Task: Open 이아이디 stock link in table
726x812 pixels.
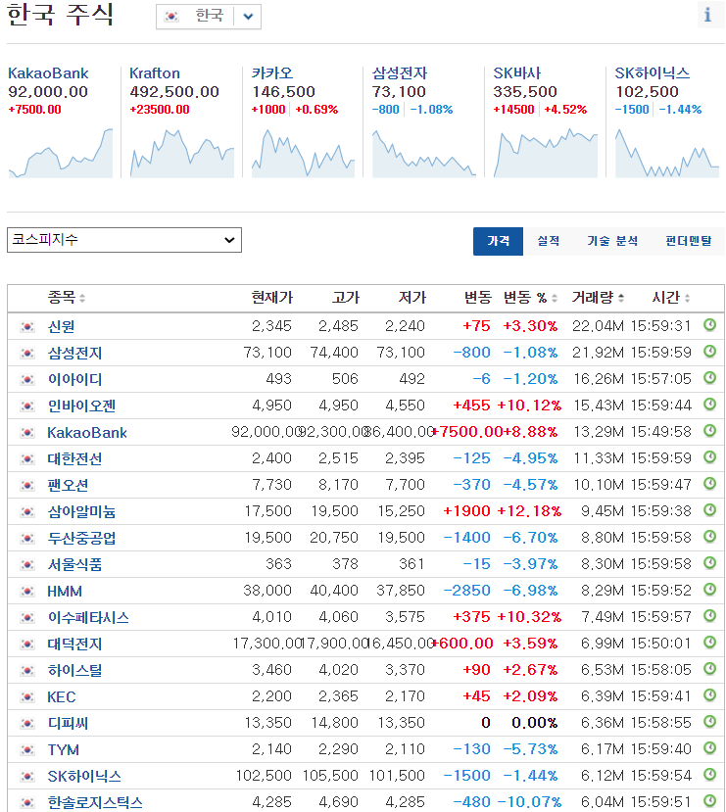Action: [74, 379]
